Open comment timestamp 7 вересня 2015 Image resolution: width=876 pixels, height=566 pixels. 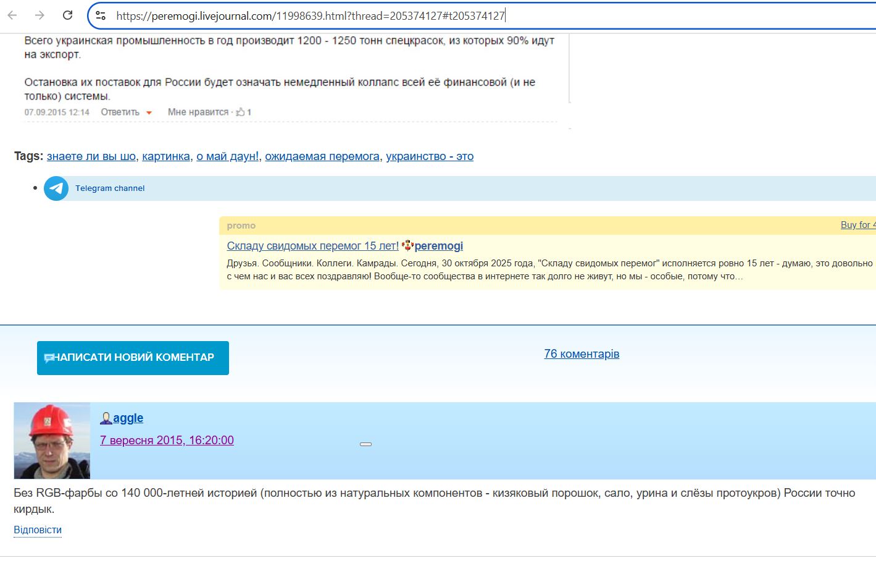(x=167, y=441)
